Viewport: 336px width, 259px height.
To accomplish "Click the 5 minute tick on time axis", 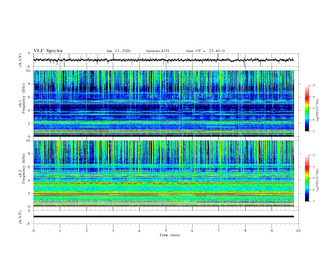I will pyautogui.click(x=166, y=231).
